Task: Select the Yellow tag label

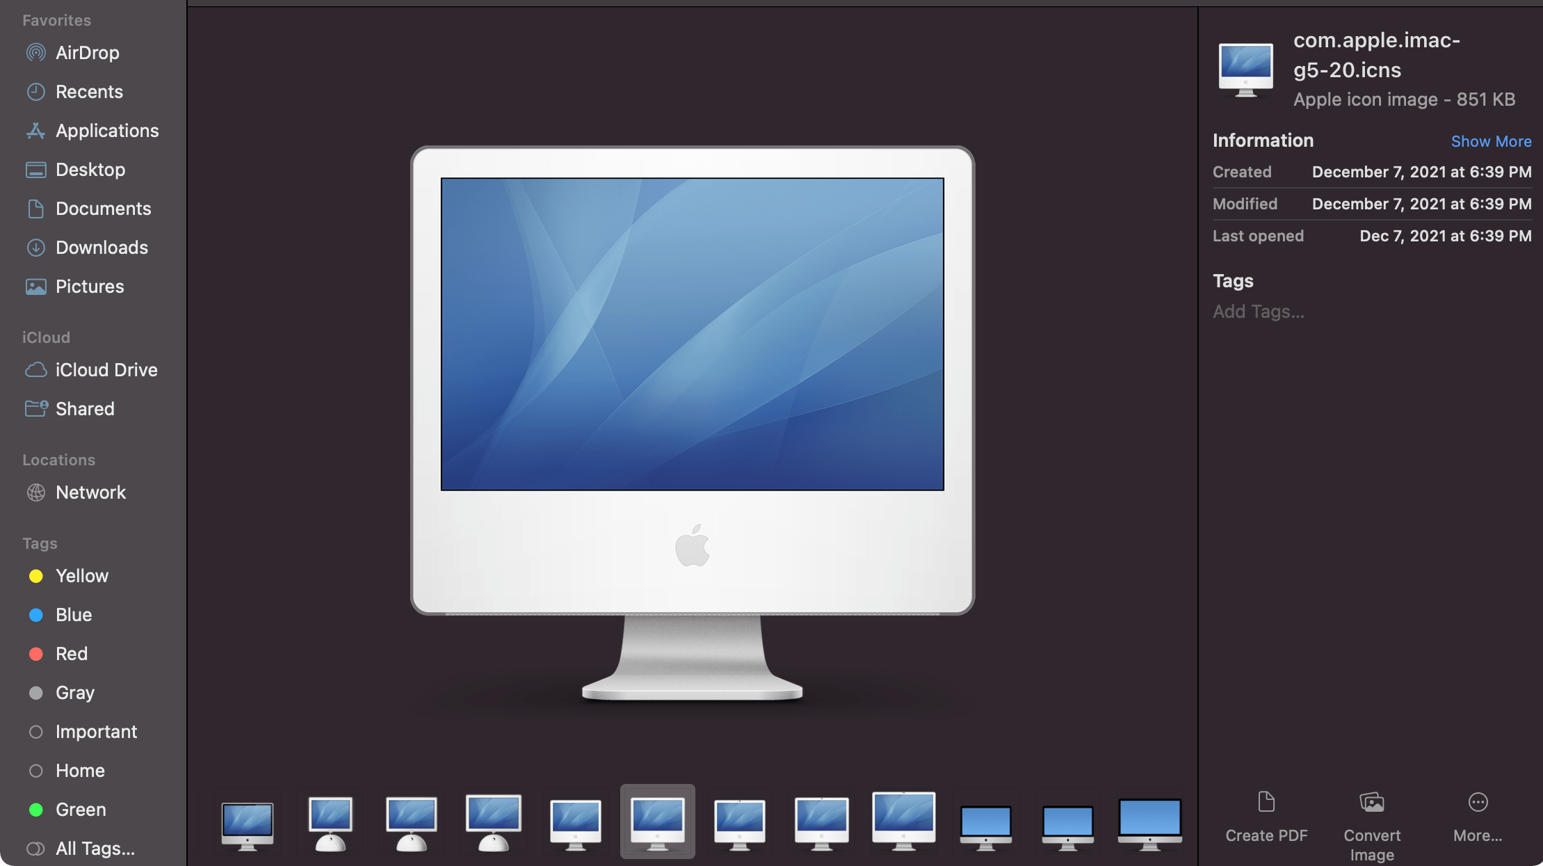Action: (83, 575)
